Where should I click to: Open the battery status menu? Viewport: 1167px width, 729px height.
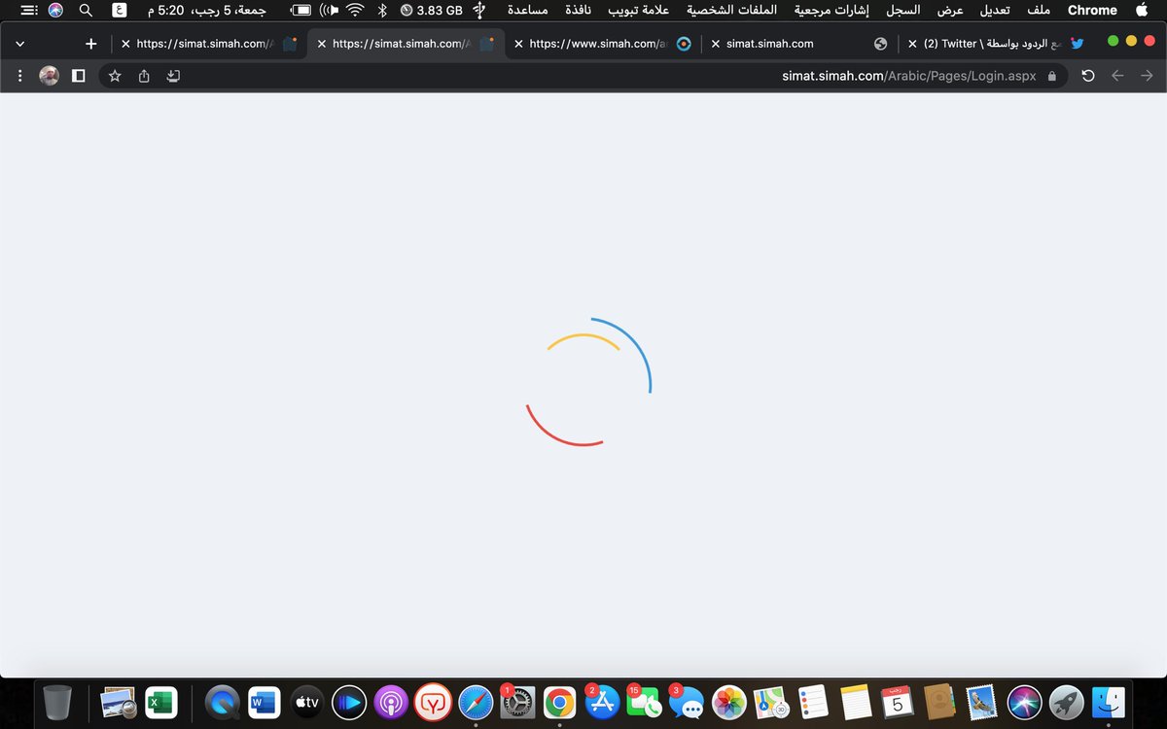coord(301,10)
